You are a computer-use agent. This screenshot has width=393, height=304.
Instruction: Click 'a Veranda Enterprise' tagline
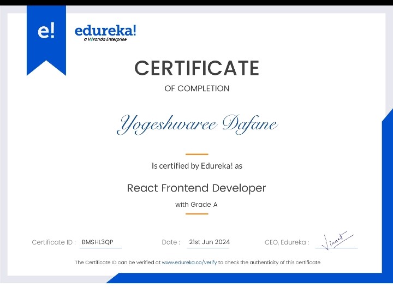105,39
